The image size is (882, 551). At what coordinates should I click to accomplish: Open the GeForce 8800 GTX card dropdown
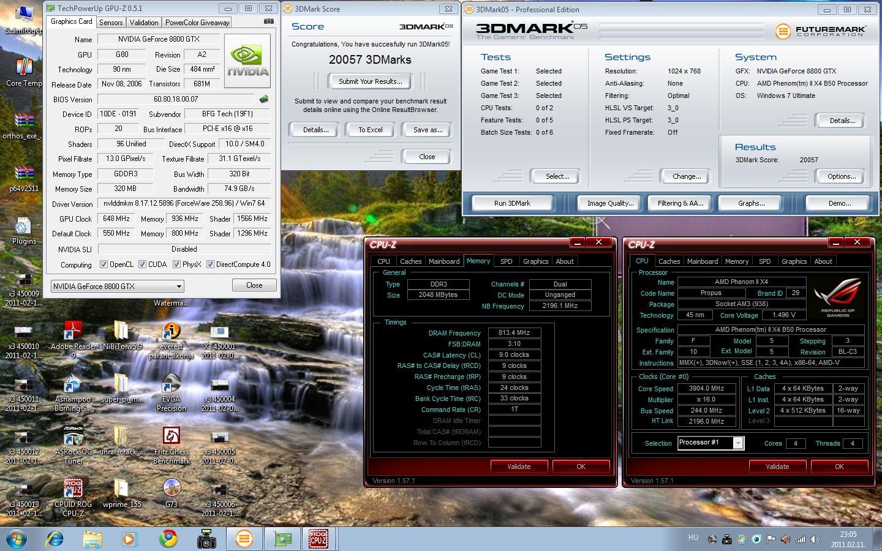click(x=117, y=286)
